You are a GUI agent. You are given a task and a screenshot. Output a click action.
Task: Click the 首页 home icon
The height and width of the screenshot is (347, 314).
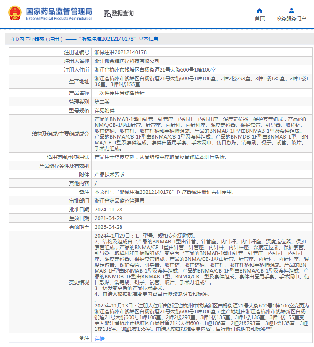tap(260, 10)
